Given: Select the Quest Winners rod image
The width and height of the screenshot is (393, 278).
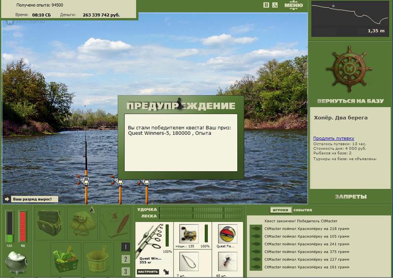Looking at the screenshot, I should point(150,241).
